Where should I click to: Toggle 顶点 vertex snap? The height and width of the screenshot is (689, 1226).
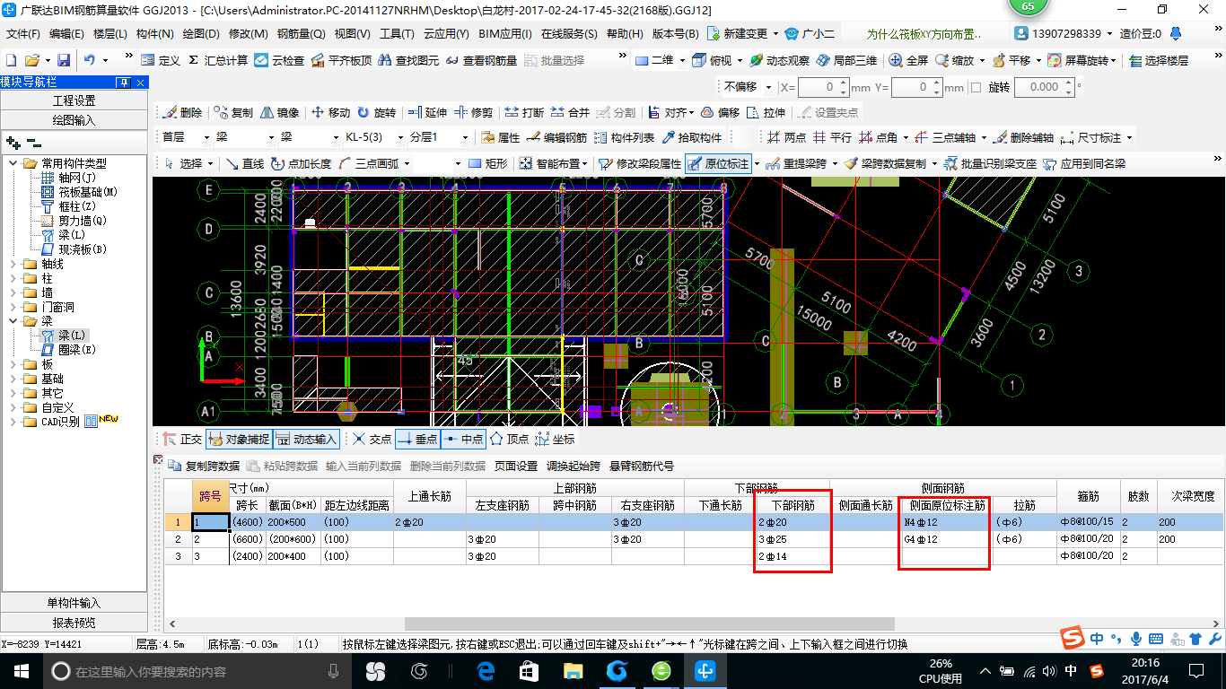509,439
